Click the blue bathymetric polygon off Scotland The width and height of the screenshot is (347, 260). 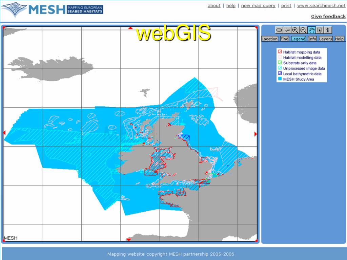[x=185, y=137]
